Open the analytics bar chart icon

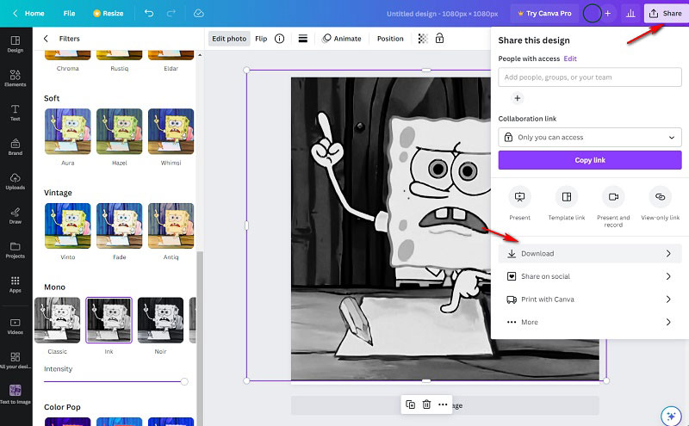click(630, 13)
